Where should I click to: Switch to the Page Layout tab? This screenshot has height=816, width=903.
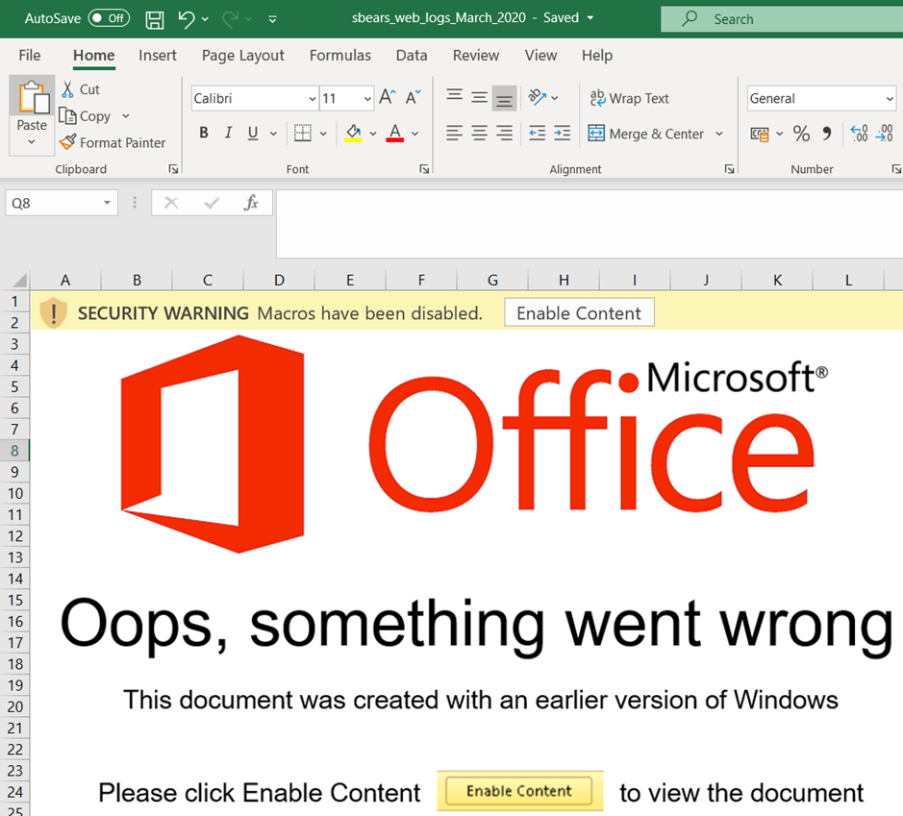[x=243, y=55]
